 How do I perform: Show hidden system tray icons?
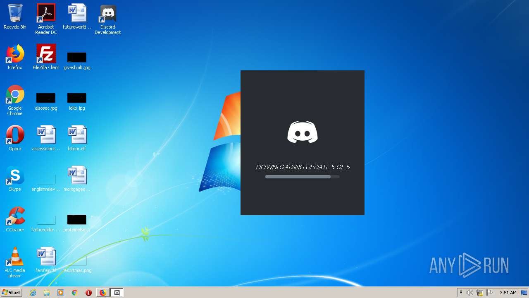tap(461, 293)
